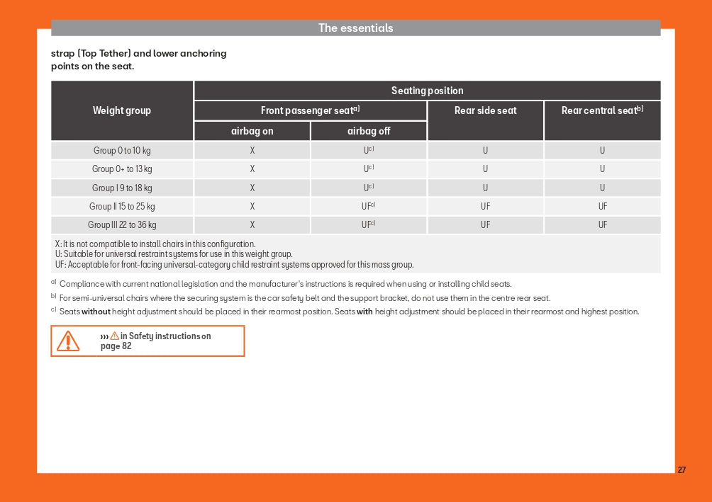
Task: Click the 'Group 0+ to 13 kg' row label
Action: point(122,169)
